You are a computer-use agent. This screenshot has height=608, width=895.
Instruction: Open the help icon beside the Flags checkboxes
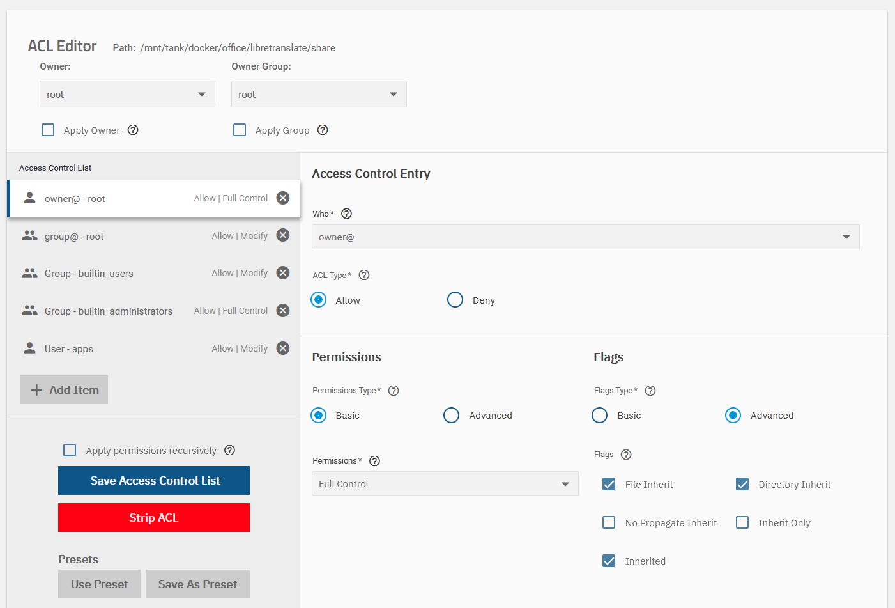pyautogui.click(x=625, y=454)
